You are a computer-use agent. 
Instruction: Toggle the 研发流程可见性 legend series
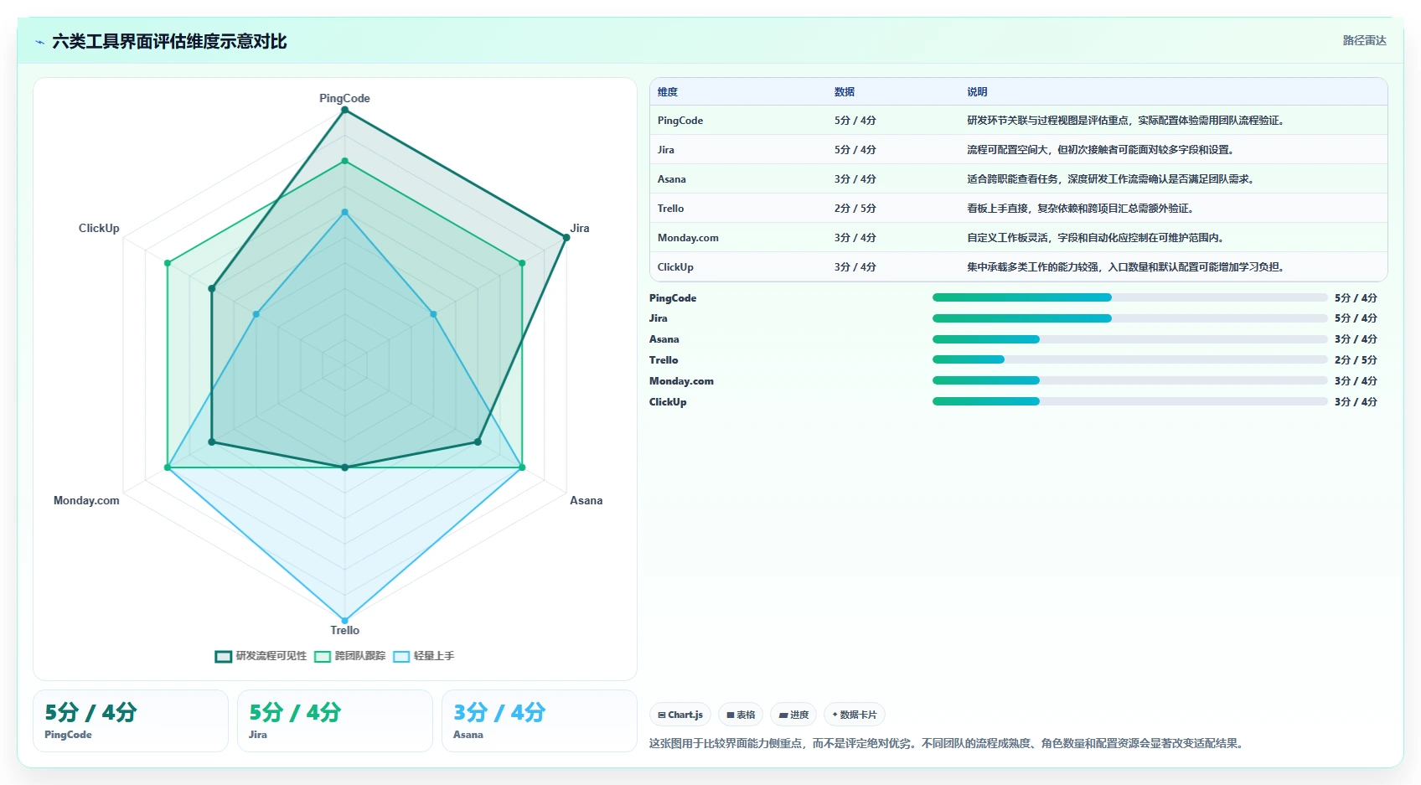pos(261,656)
